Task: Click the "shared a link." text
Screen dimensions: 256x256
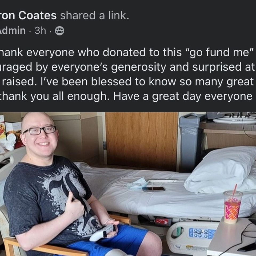Action: click(x=94, y=15)
